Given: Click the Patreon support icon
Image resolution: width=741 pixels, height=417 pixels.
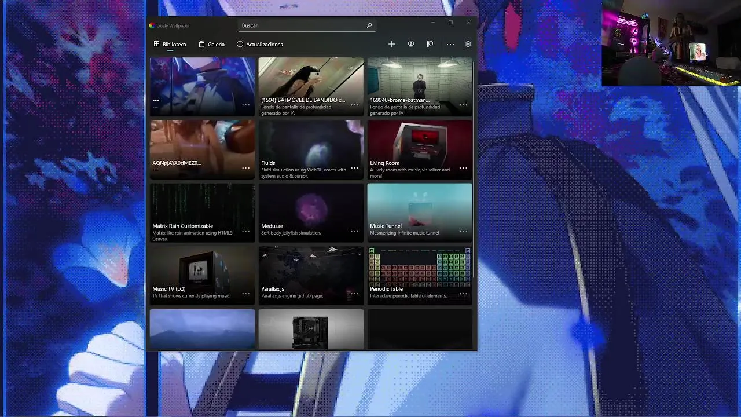Looking at the screenshot, I should point(430,44).
